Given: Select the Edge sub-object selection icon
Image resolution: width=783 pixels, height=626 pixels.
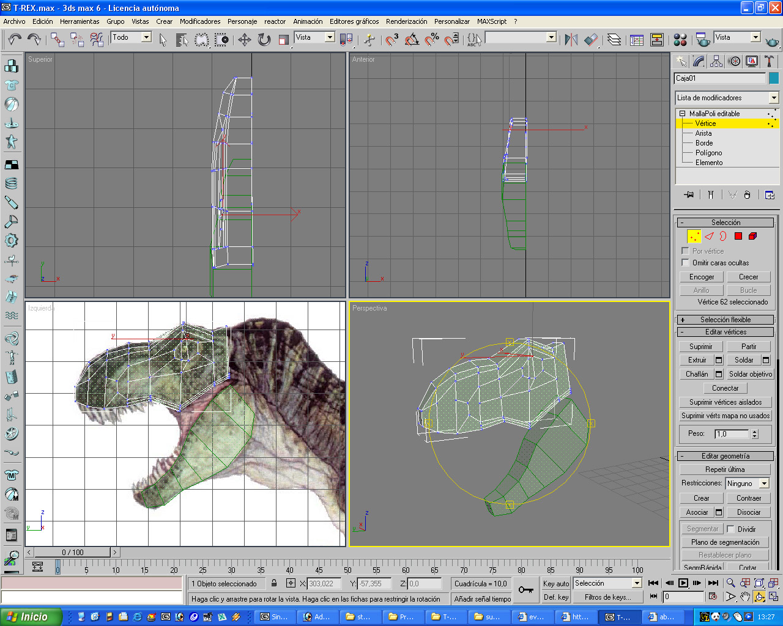Looking at the screenshot, I should click(709, 236).
